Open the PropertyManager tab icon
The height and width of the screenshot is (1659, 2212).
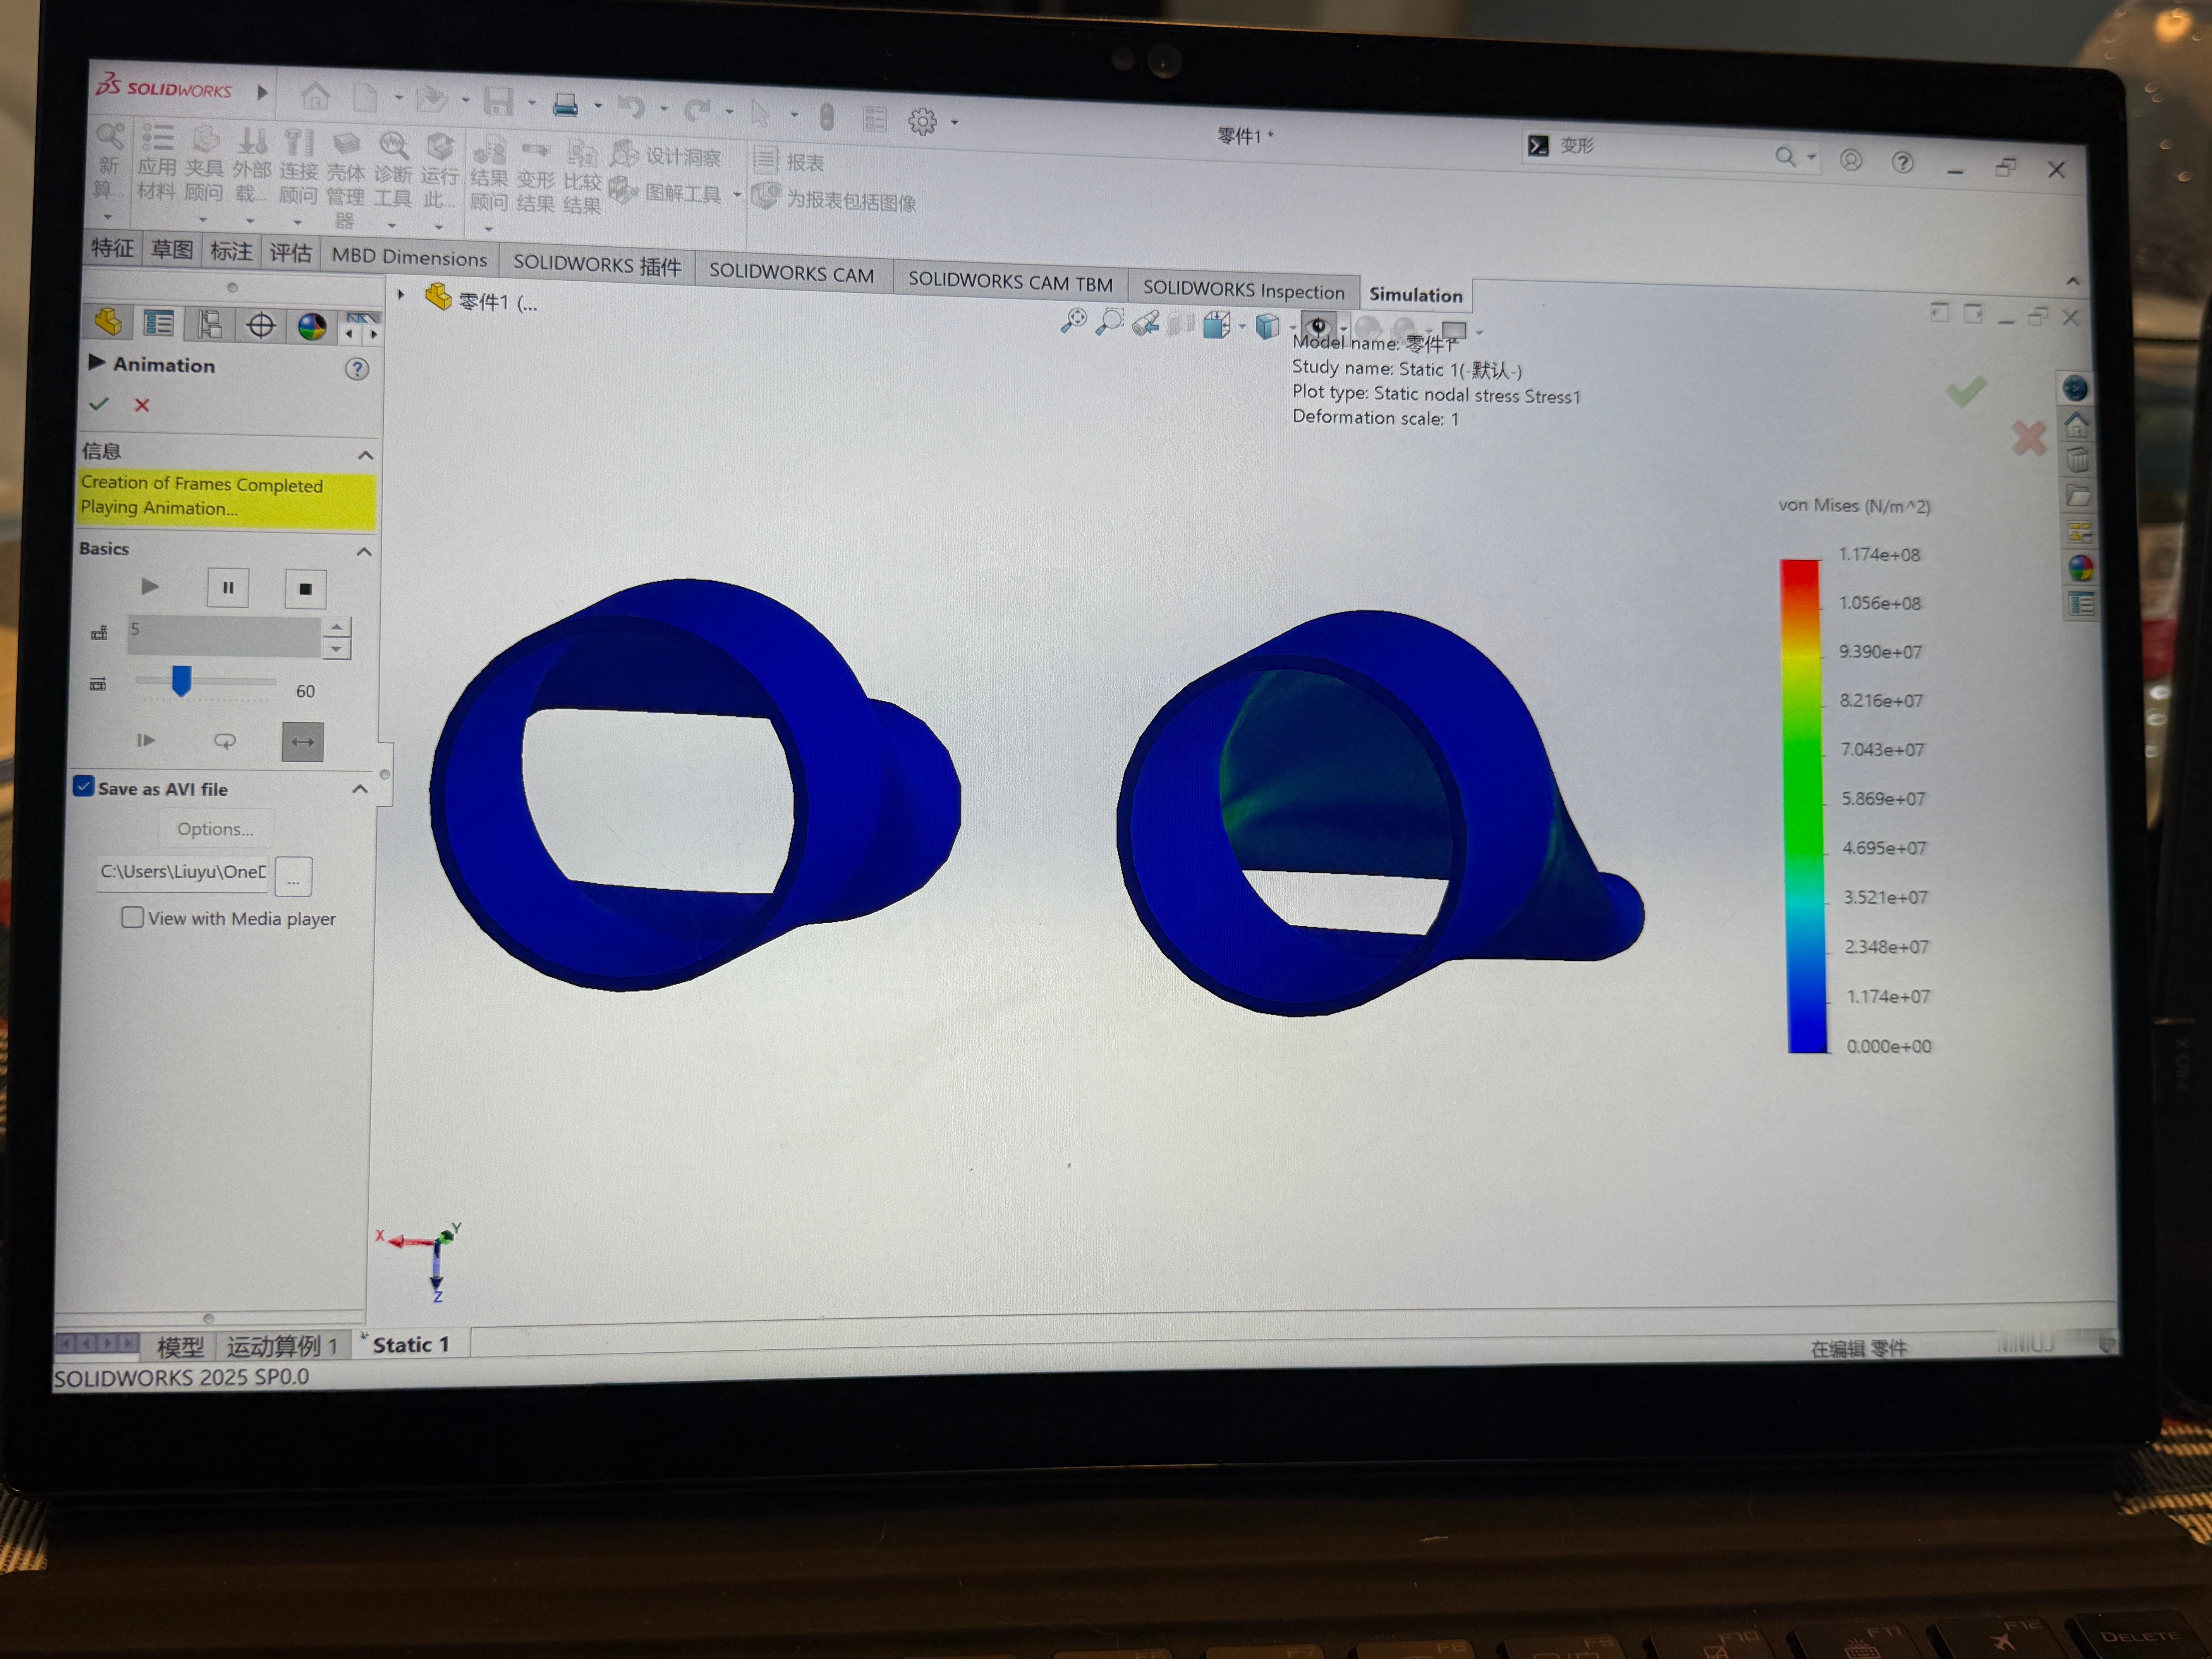click(x=159, y=323)
